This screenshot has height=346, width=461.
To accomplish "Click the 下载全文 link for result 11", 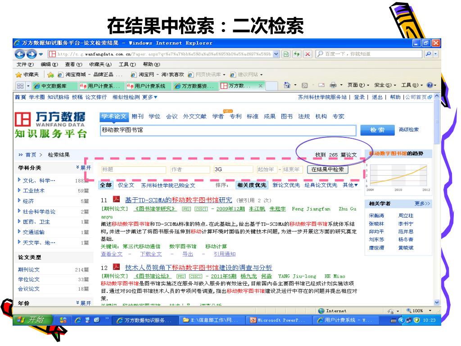I will pos(151,254).
